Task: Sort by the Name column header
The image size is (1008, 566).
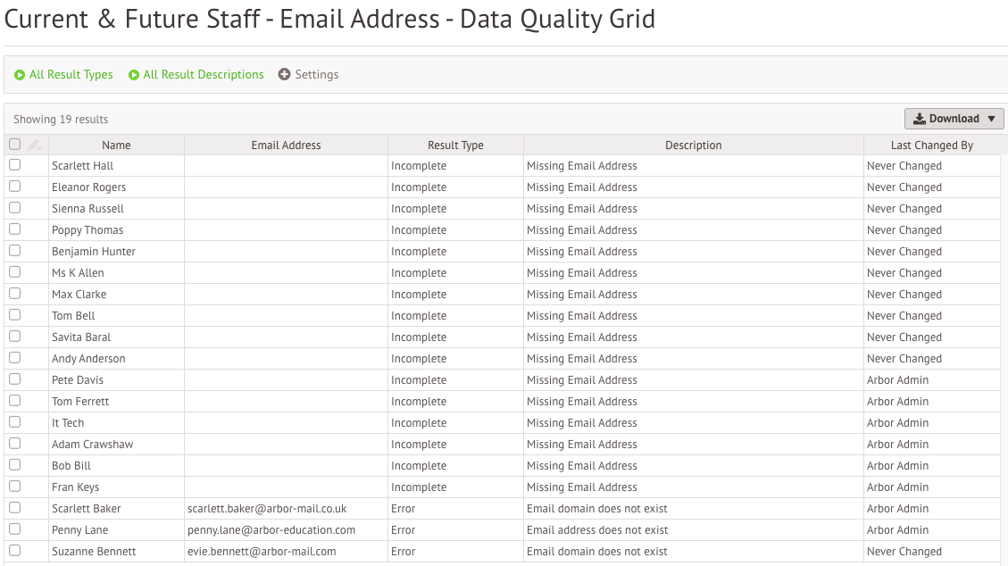Action: (116, 146)
